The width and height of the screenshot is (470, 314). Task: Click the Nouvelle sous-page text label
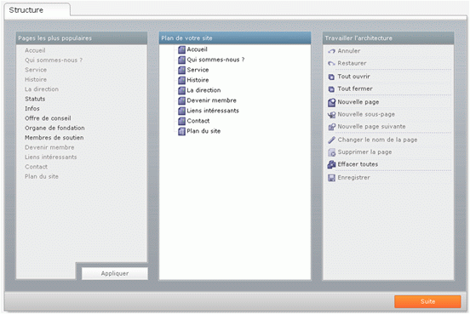(x=366, y=114)
